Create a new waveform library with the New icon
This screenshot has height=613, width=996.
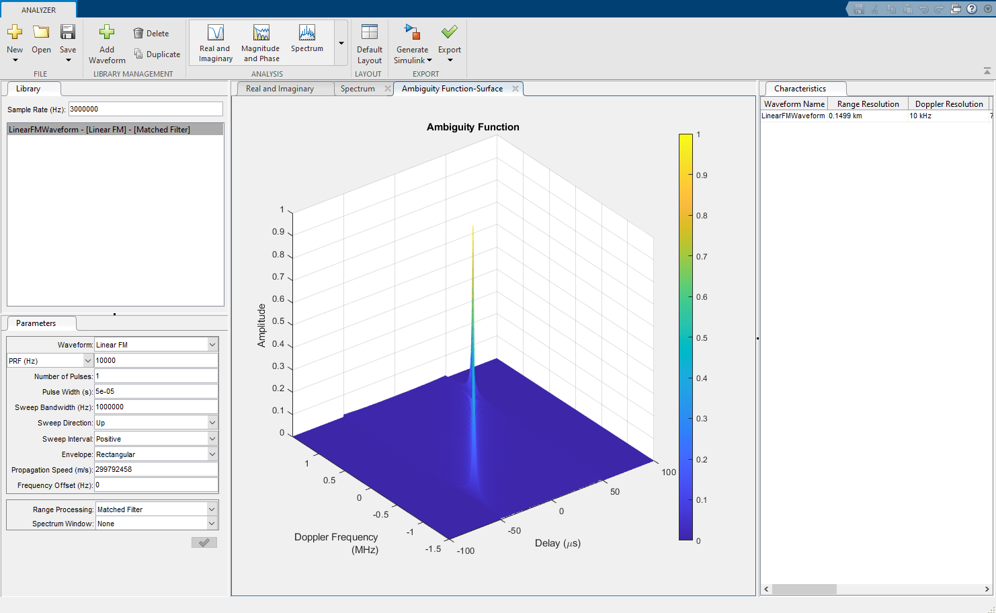(x=15, y=37)
